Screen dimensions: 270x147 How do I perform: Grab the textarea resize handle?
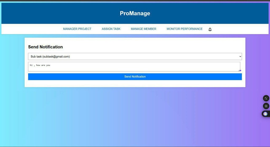239,71
